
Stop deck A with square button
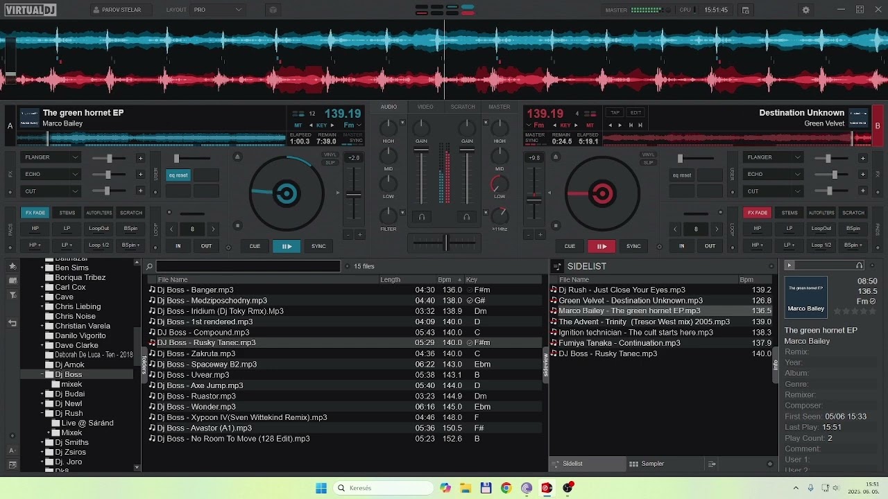coord(237,225)
